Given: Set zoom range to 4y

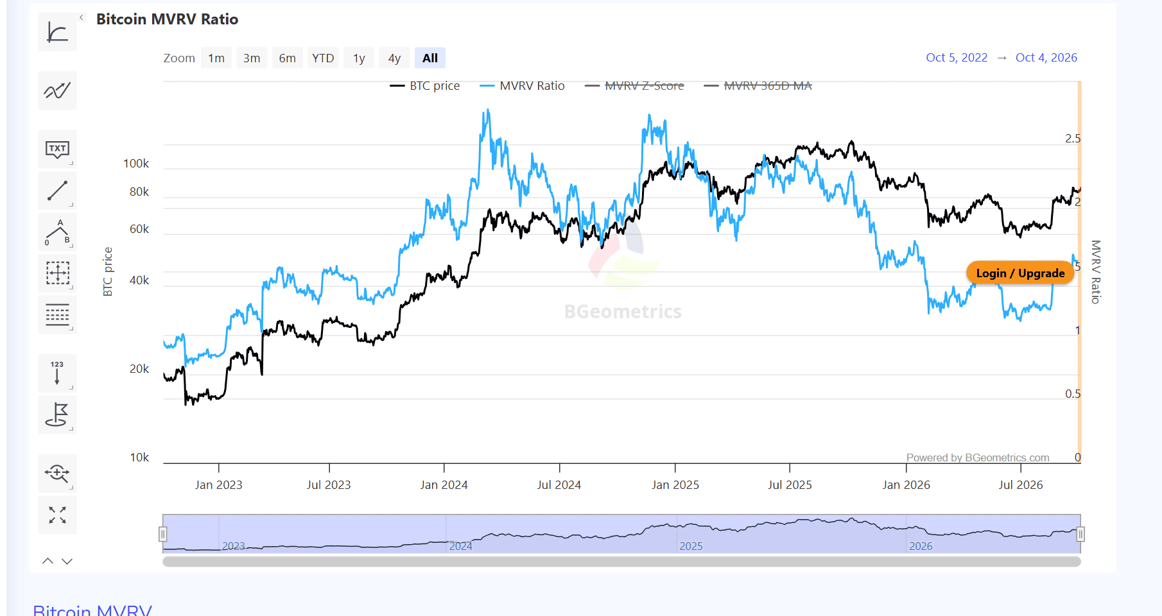Looking at the screenshot, I should coord(394,58).
